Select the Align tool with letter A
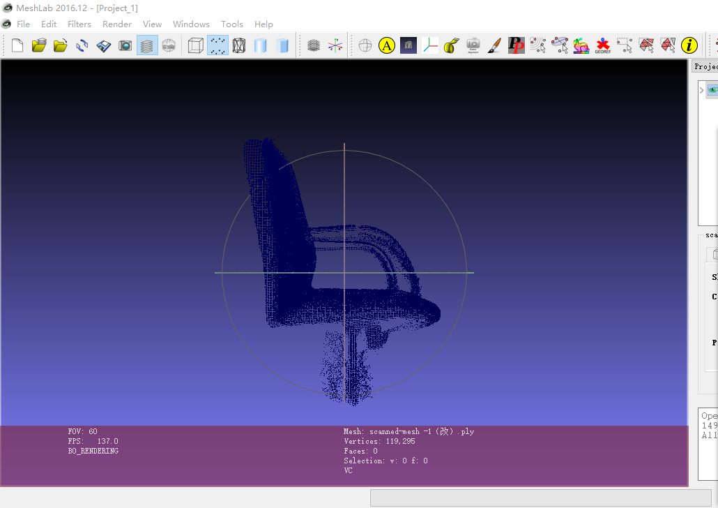The height and width of the screenshot is (508, 718). 387,46
